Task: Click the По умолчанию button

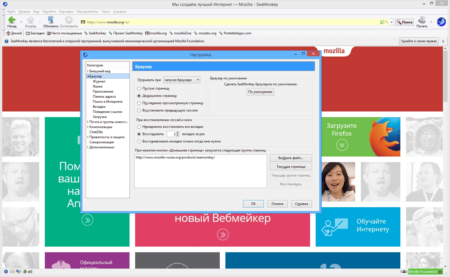Action: pyautogui.click(x=260, y=92)
